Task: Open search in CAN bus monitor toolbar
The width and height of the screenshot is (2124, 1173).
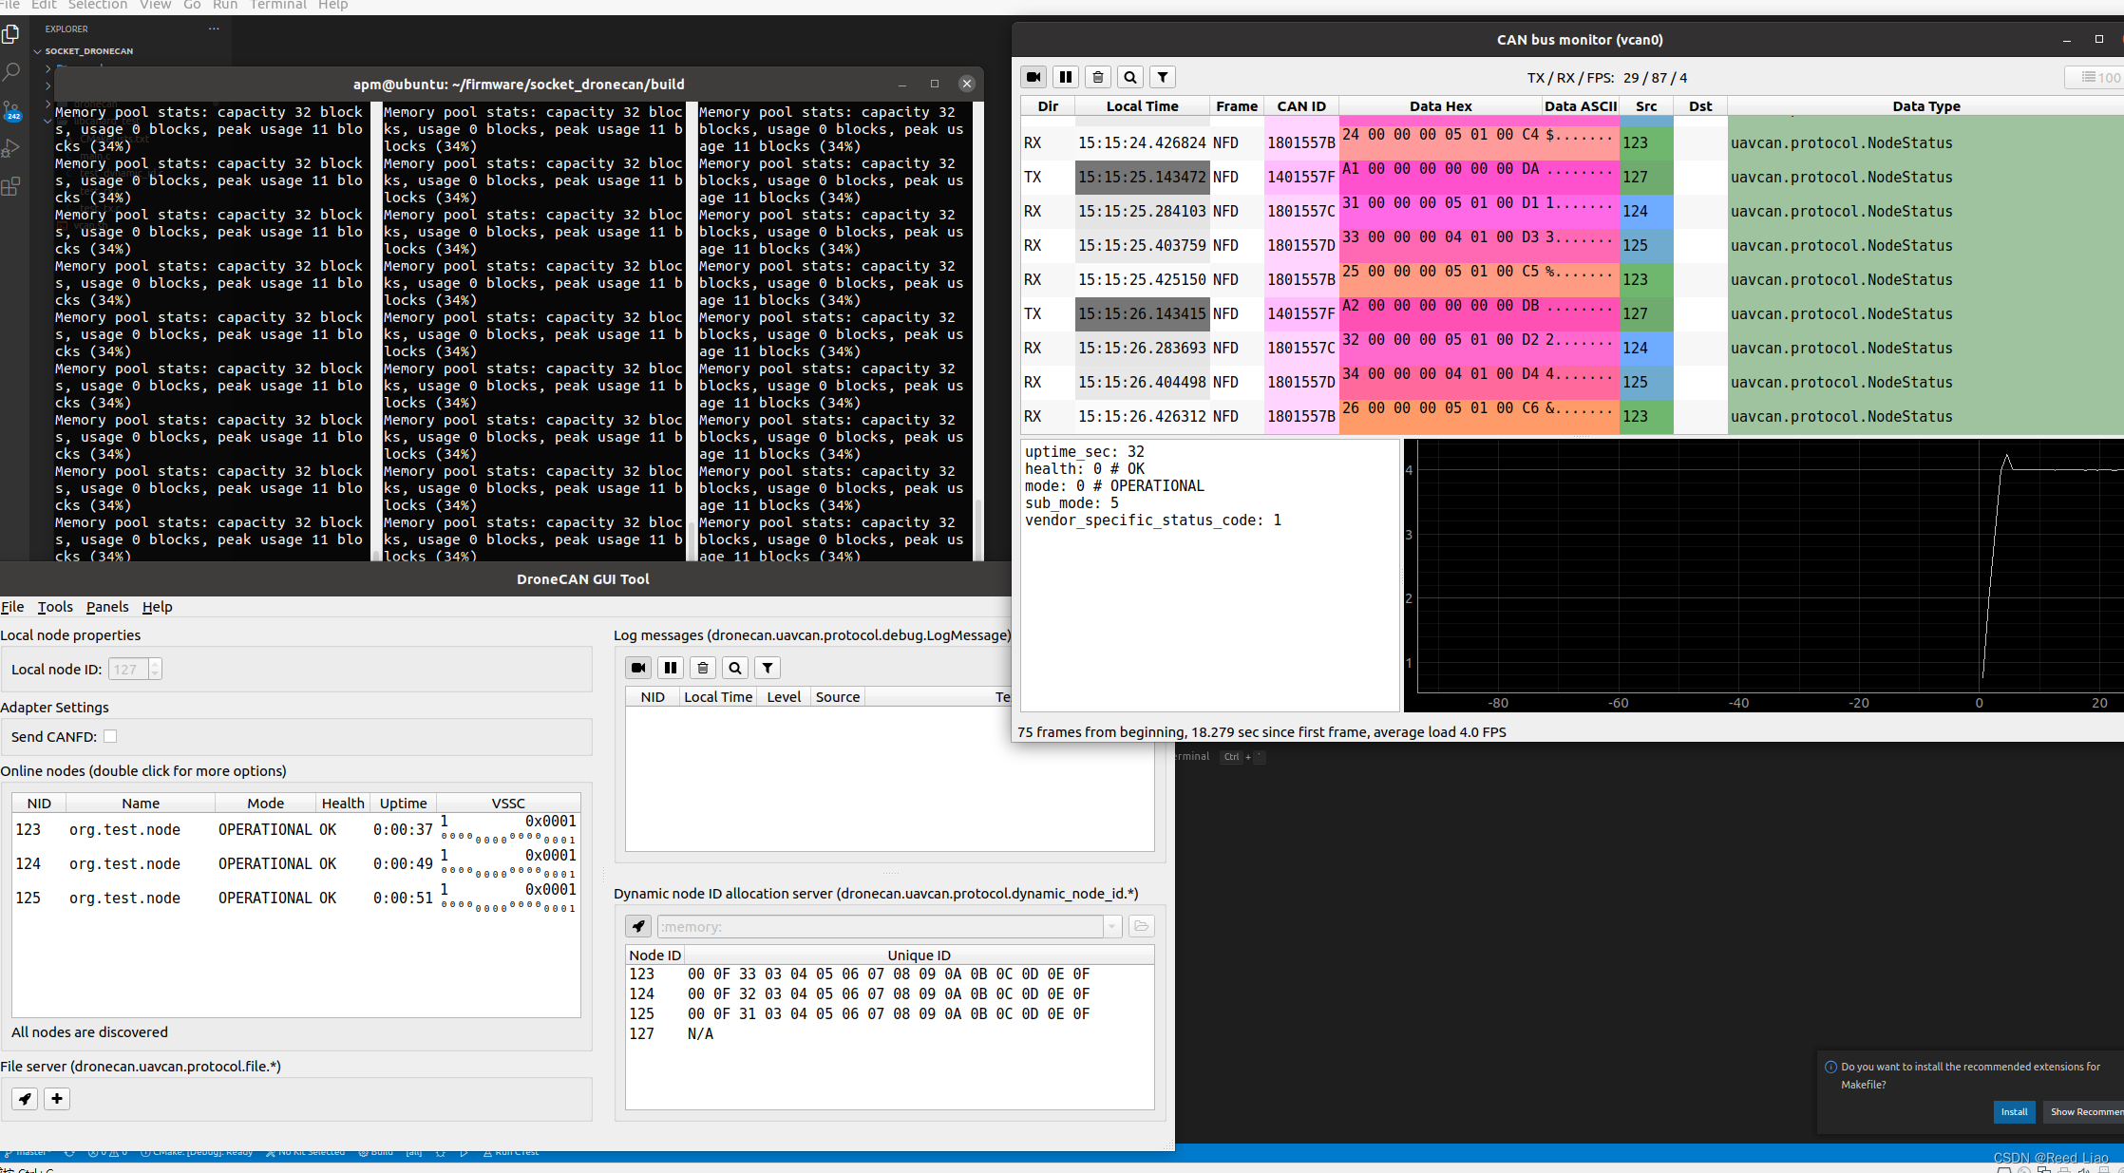Action: coord(1130,77)
